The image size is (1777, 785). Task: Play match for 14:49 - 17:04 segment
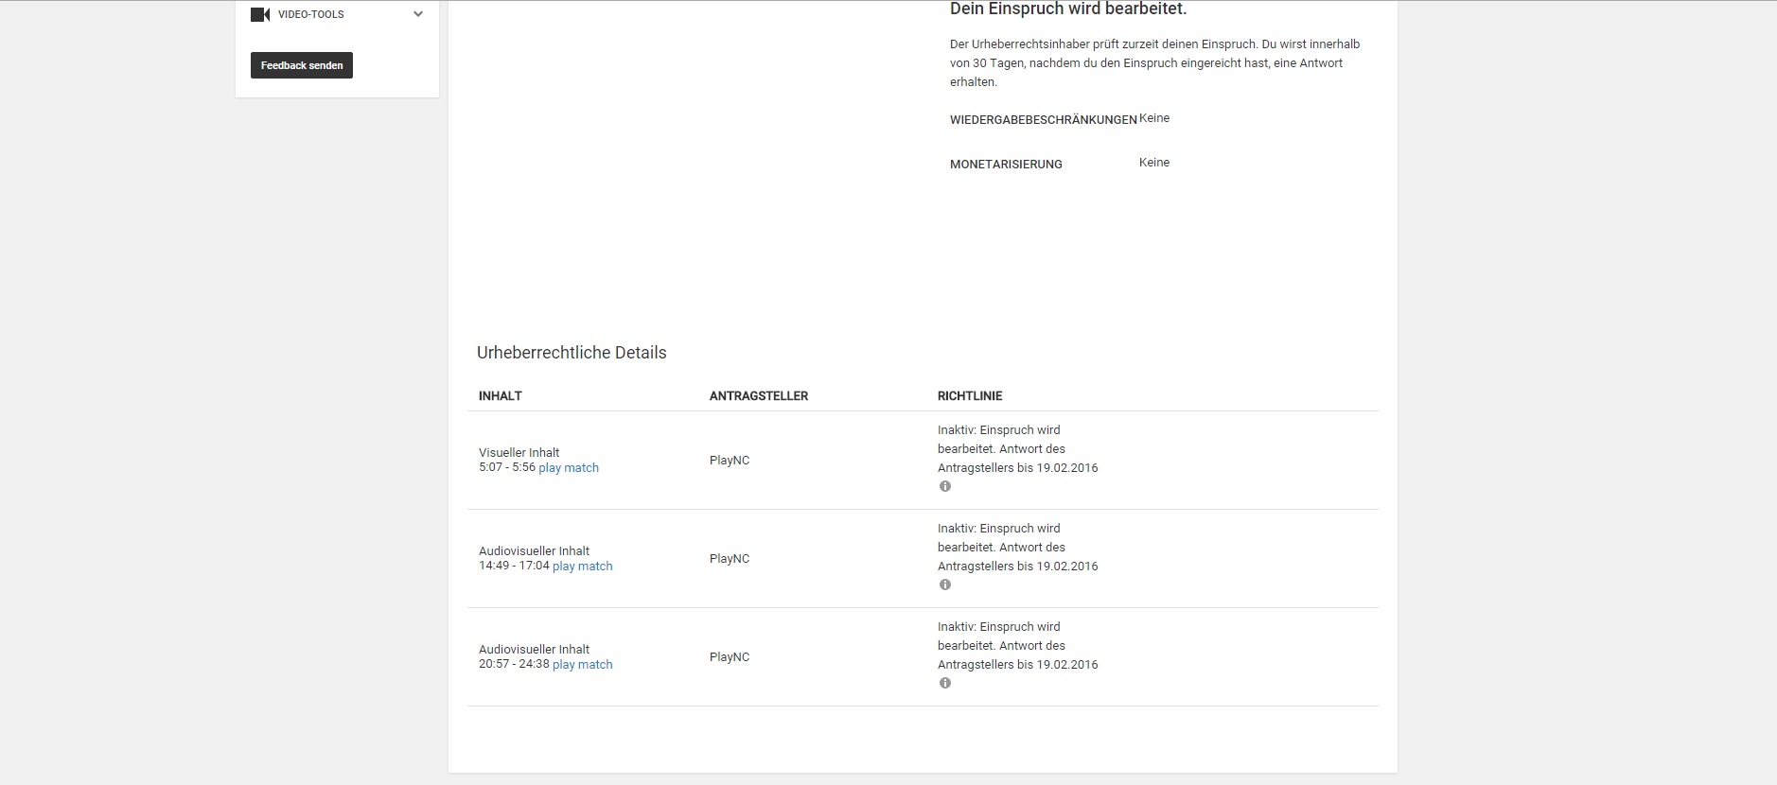583,566
